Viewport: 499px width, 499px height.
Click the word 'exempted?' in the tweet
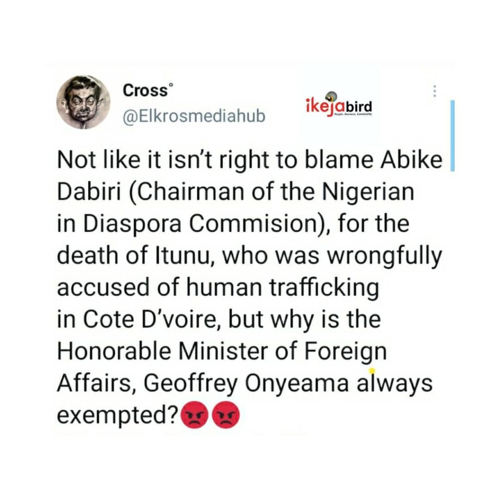(x=116, y=416)
